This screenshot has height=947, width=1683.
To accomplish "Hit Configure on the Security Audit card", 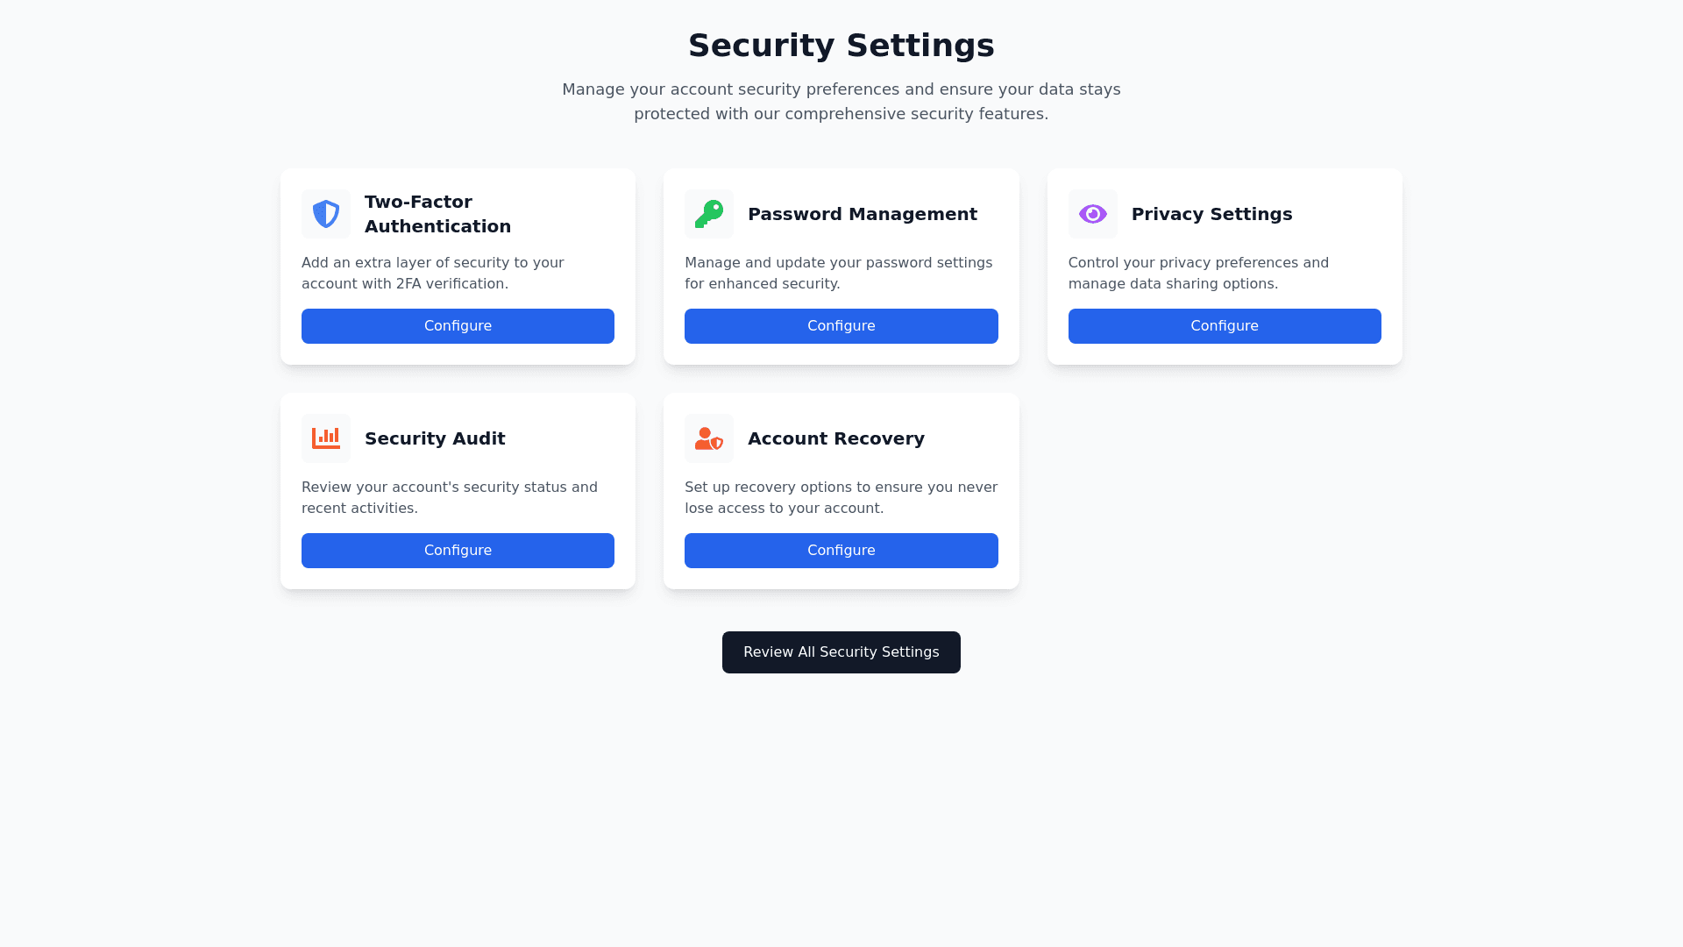I will [x=458, y=551].
